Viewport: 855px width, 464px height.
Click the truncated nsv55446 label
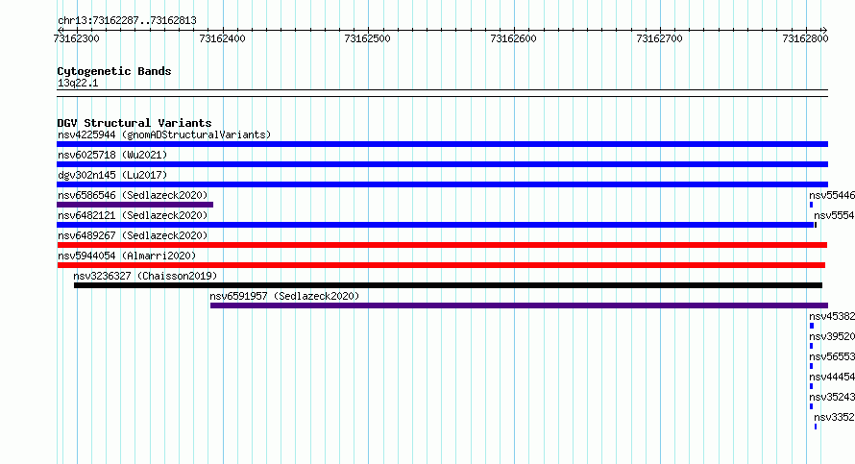click(x=832, y=195)
